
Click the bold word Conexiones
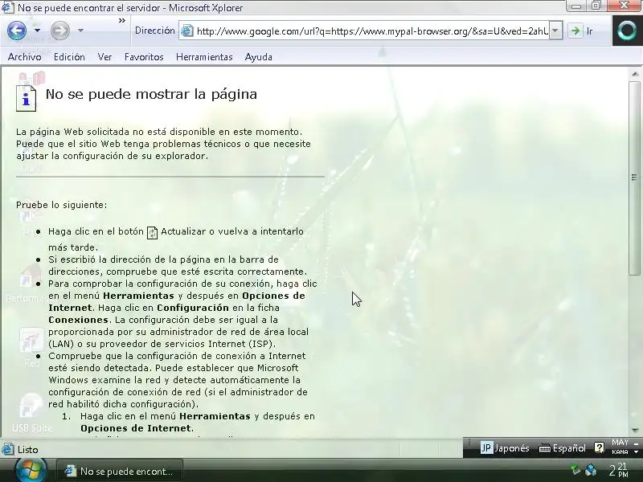click(78, 320)
